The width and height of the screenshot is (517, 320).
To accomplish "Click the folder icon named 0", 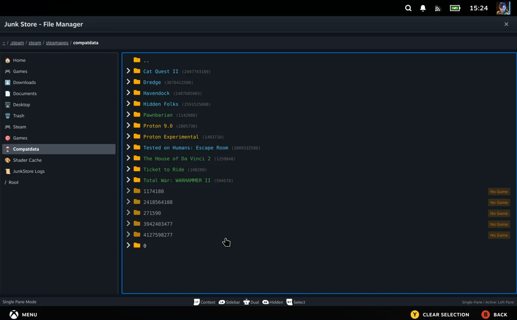I will pyautogui.click(x=137, y=245).
